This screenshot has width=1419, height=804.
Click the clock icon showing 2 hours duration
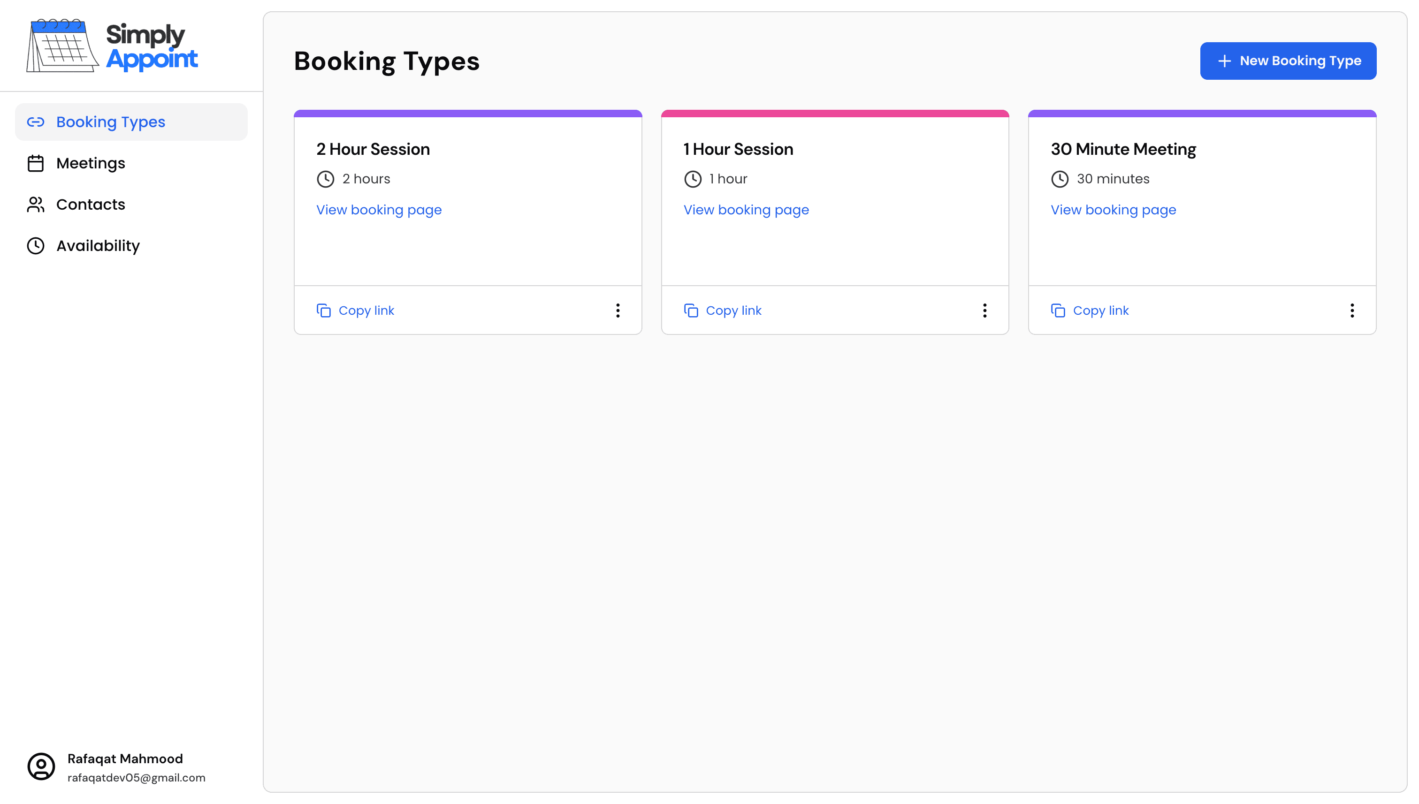[x=325, y=178]
